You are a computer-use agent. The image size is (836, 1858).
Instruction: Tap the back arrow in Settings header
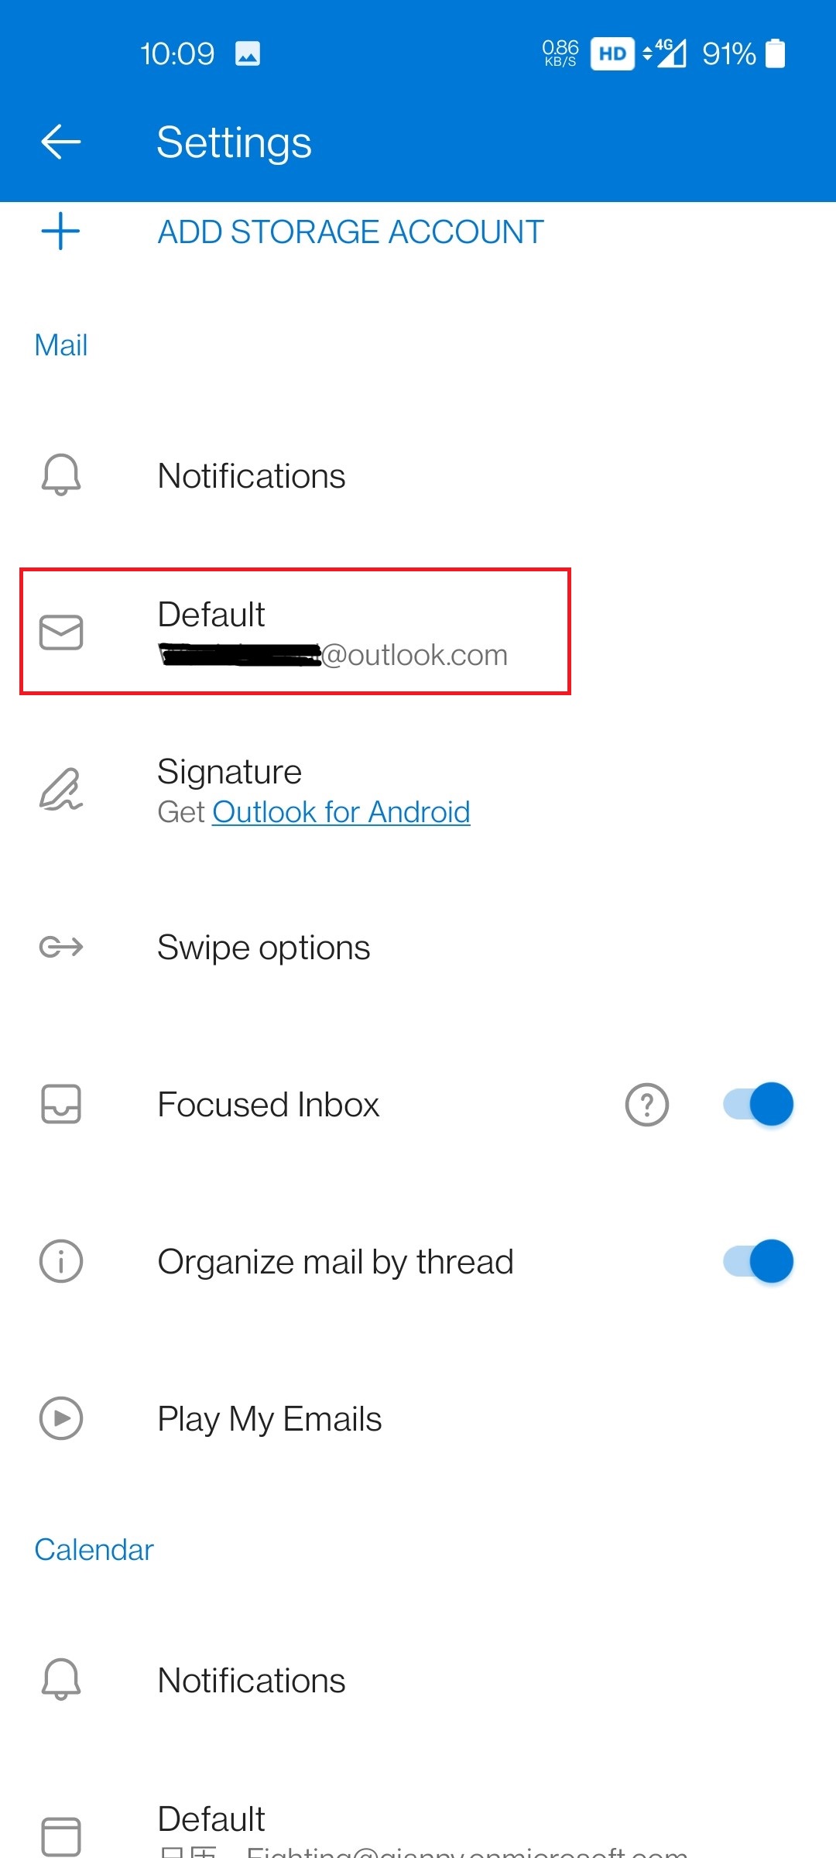pyautogui.click(x=60, y=142)
